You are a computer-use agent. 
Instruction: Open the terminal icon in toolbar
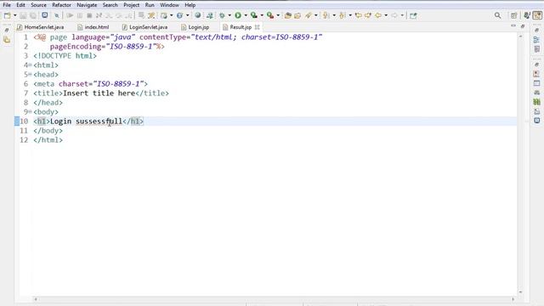[x=45, y=15]
